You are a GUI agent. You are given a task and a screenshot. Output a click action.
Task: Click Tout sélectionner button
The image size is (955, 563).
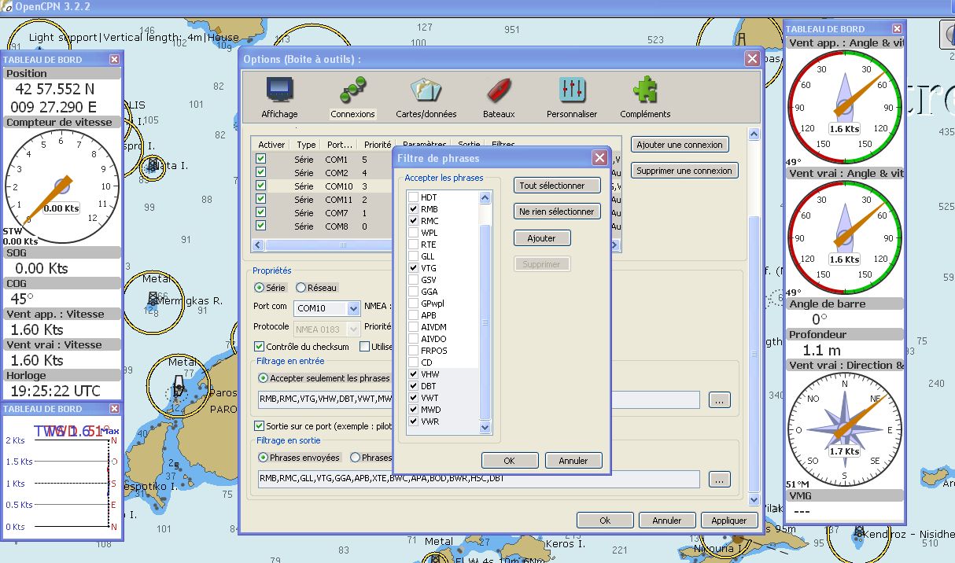point(557,186)
